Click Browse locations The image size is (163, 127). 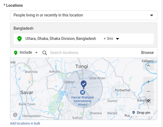pyautogui.click(x=147, y=53)
